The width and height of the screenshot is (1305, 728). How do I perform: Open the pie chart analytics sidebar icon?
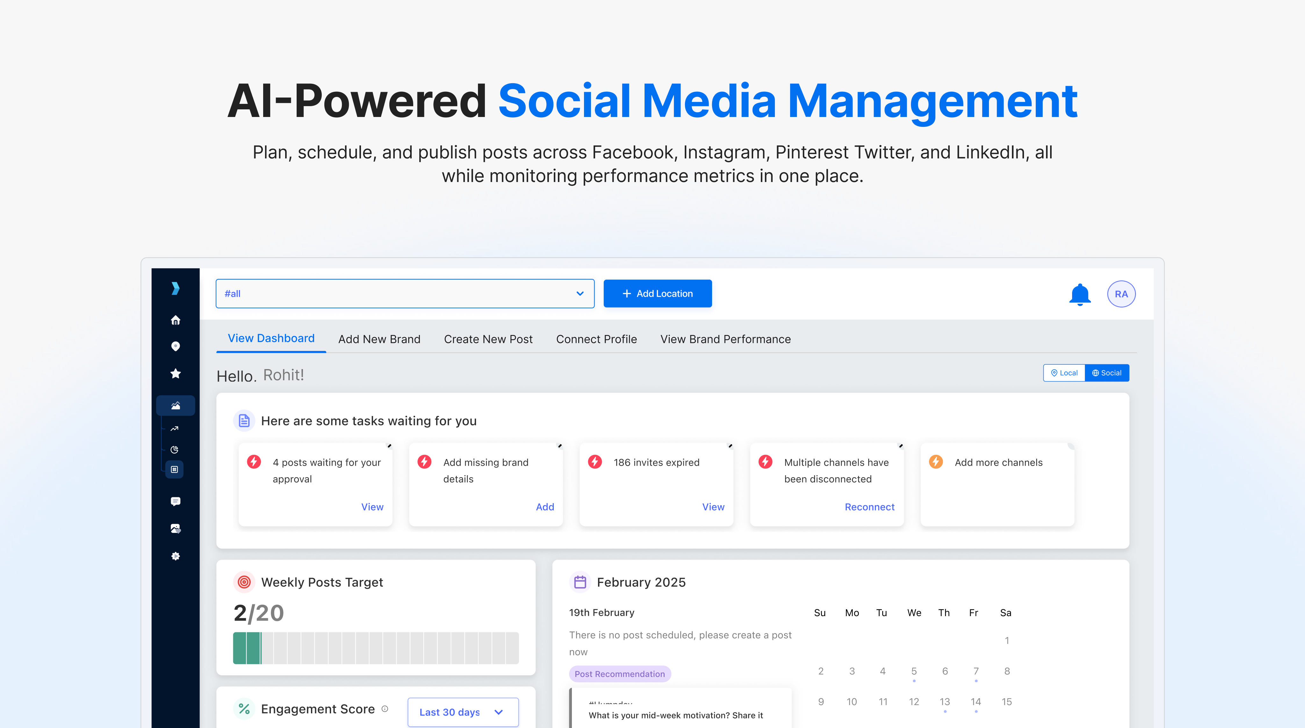(174, 450)
